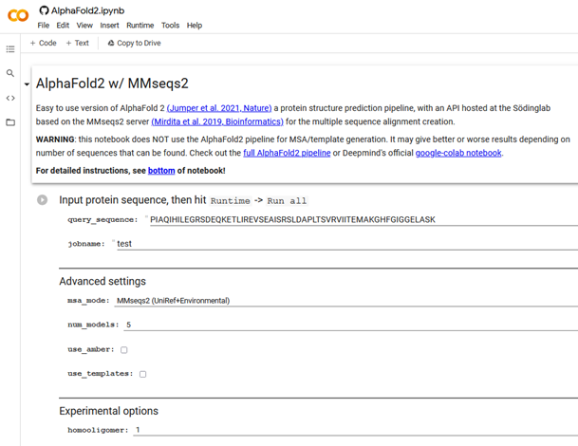Open the Insert menu
The image size is (578, 446).
(109, 26)
